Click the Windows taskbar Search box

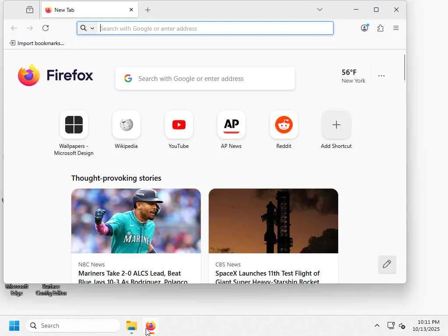[73, 325]
